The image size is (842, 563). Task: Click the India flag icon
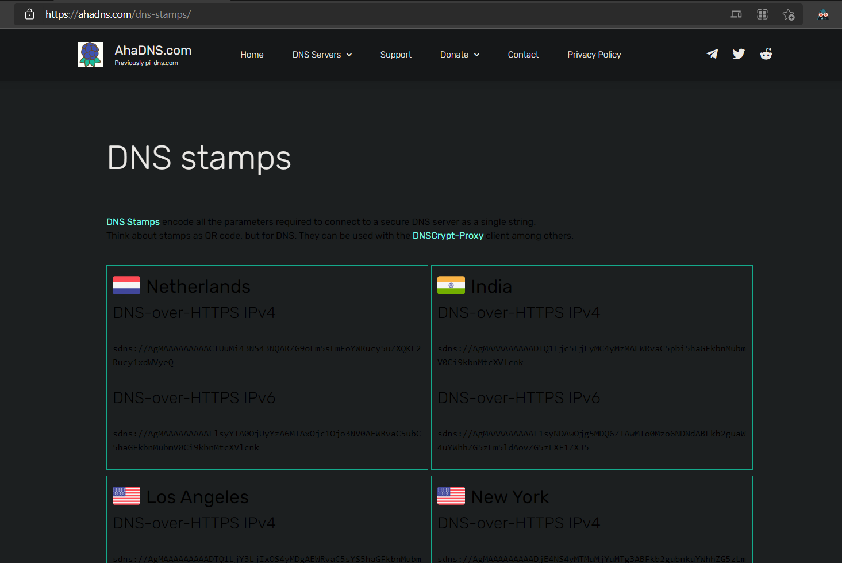tap(451, 285)
